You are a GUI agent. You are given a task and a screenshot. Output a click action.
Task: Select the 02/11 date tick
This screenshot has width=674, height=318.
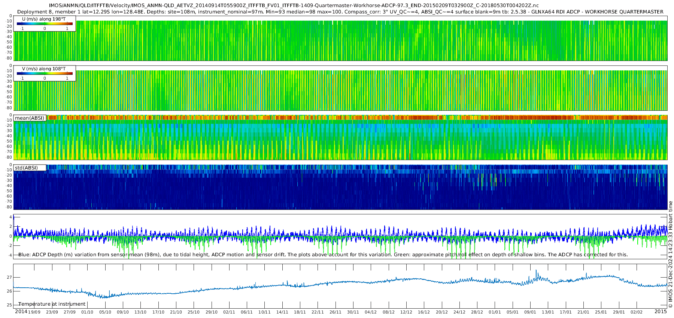click(229, 312)
